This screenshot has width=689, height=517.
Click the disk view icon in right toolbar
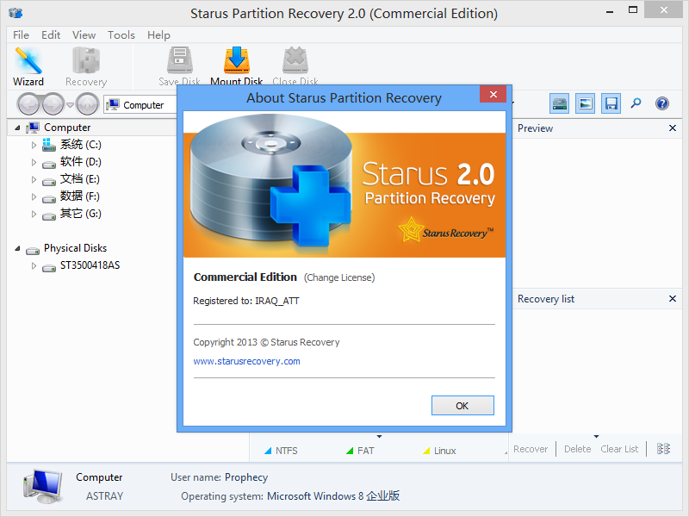pyautogui.click(x=559, y=103)
